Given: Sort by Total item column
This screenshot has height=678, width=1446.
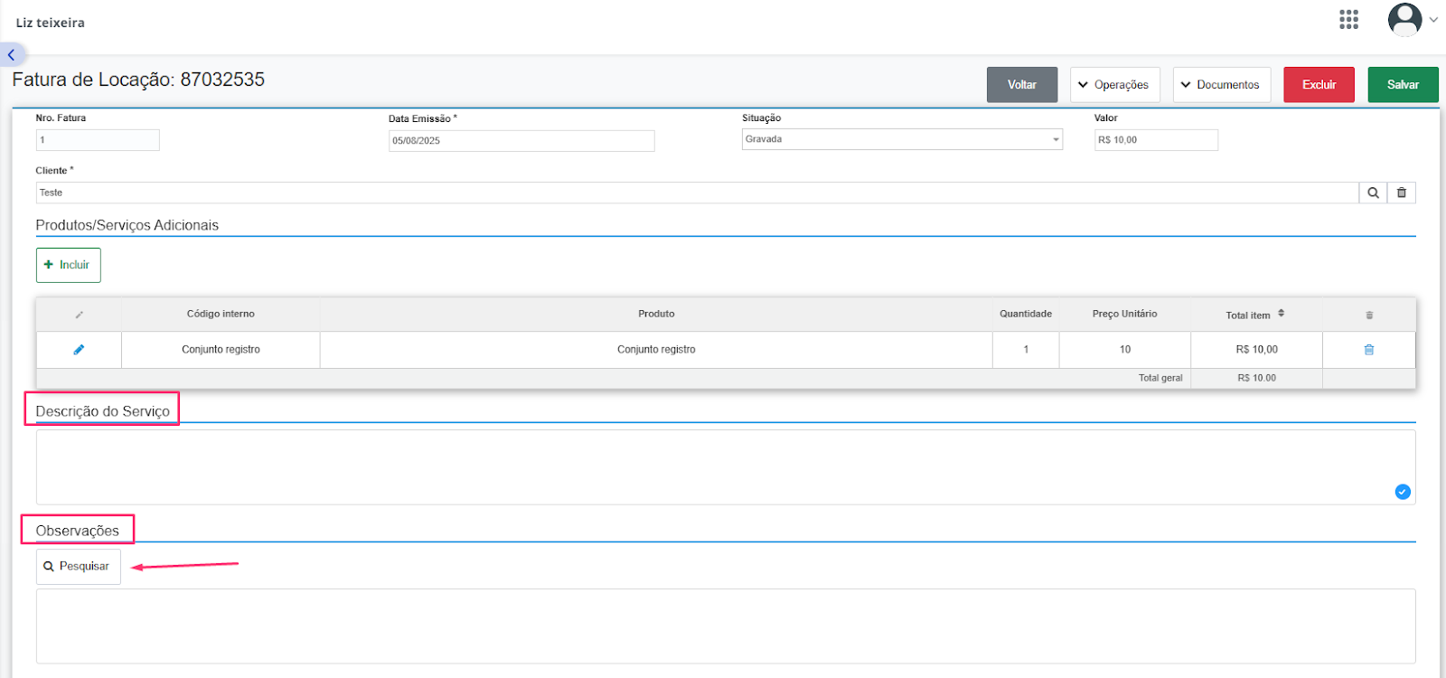Looking at the screenshot, I should 1282,314.
